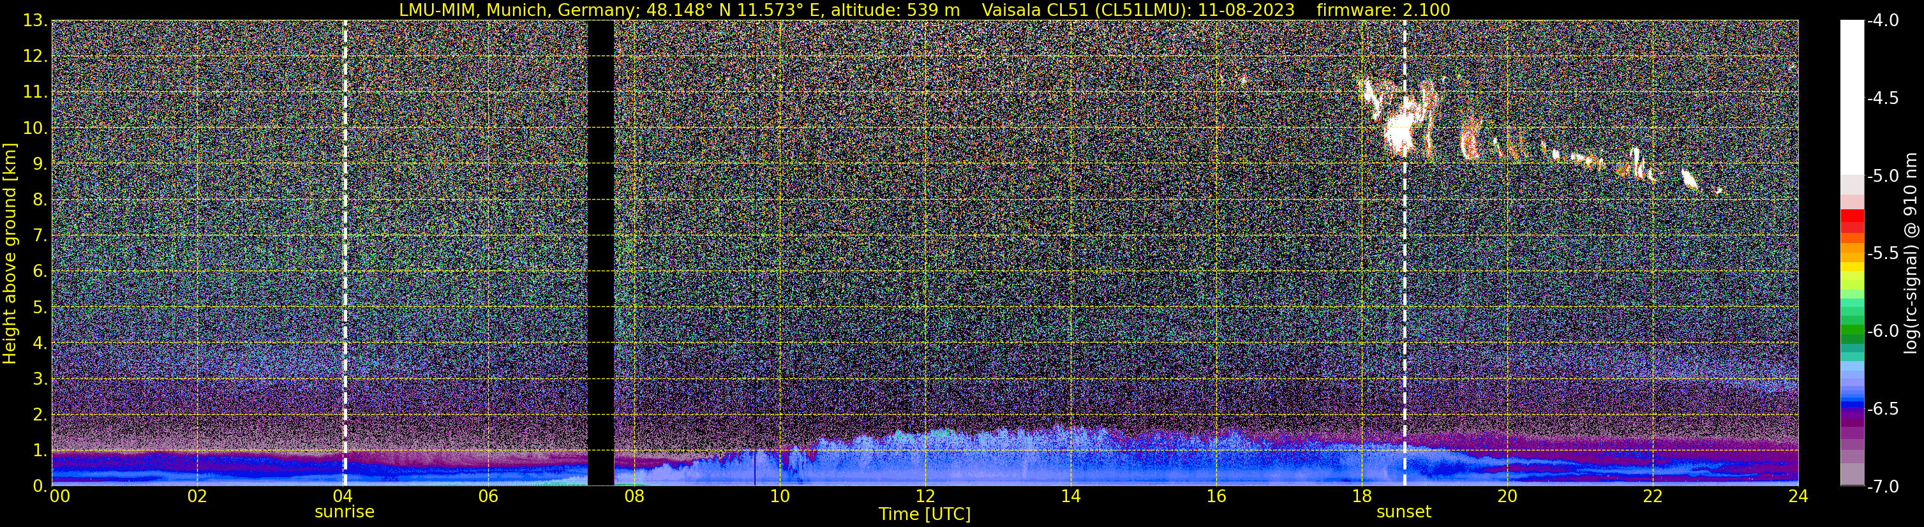The image size is (1924, 527).
Task: Click the '-4.0' colorbar tick label
Action: point(1882,20)
